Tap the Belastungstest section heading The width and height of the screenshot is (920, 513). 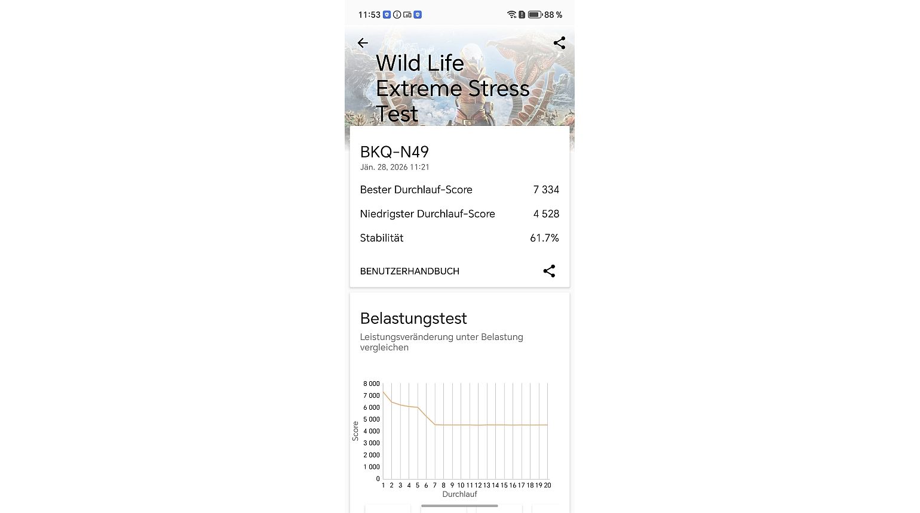[x=413, y=319]
